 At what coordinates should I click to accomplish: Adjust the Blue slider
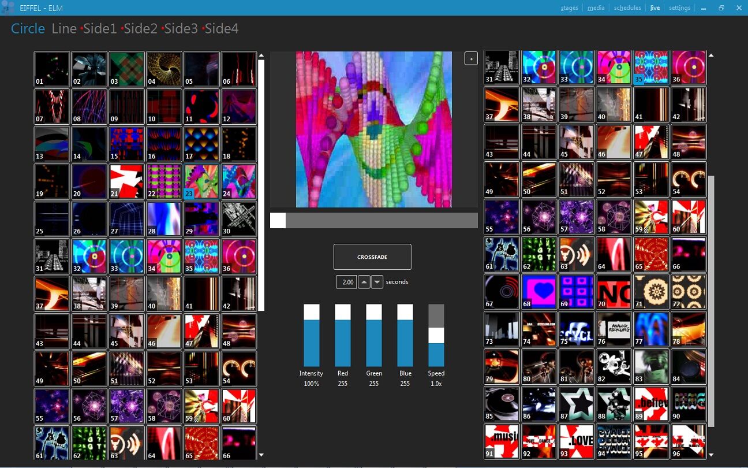click(x=405, y=335)
